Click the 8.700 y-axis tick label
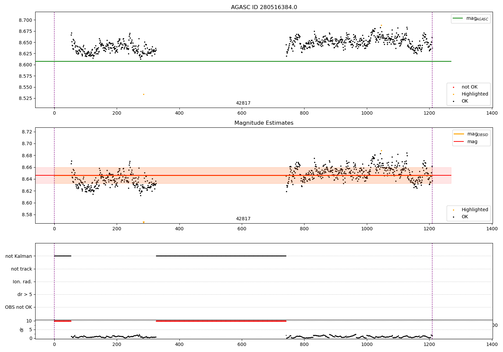The width and height of the screenshot is (503, 352). pyautogui.click(x=25, y=20)
